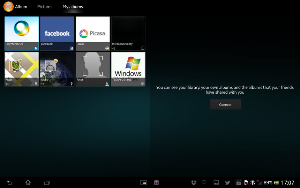This screenshot has height=188, width=300.
Task: Tap the SIM card error icon
Action: [246, 183]
